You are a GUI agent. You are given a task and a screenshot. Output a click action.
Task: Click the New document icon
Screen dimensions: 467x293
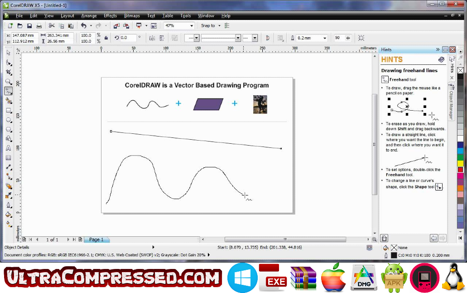(x=10, y=26)
